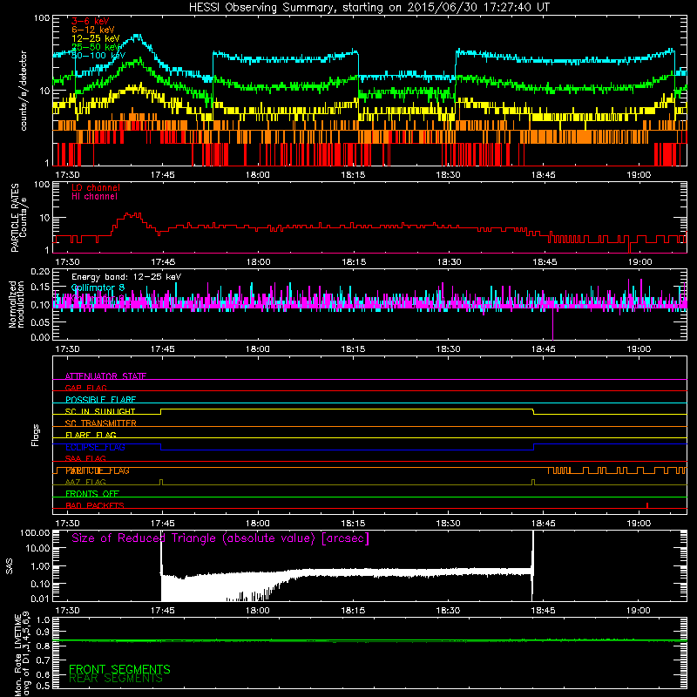Click the HI channel legend label
Viewport: 697px width, 697px height.
(x=94, y=197)
